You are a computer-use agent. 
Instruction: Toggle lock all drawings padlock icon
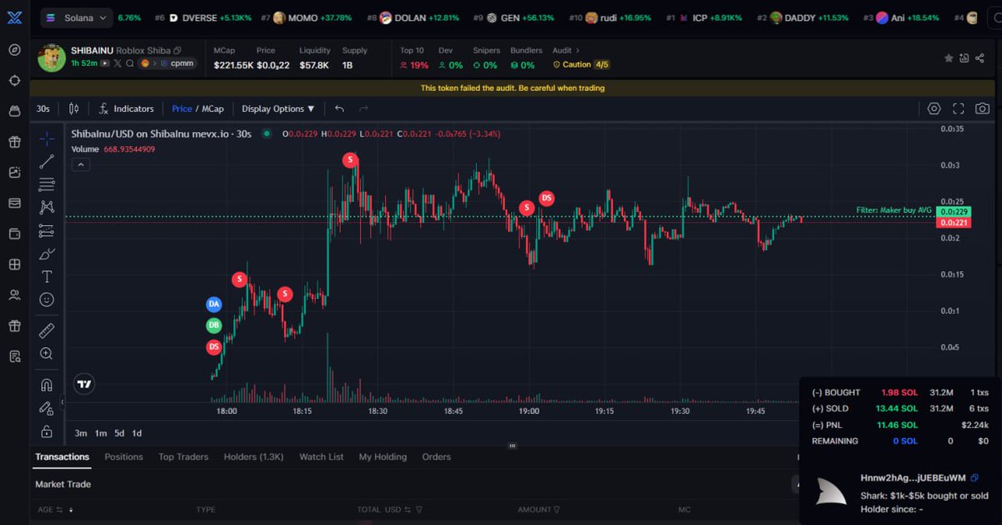[47, 431]
